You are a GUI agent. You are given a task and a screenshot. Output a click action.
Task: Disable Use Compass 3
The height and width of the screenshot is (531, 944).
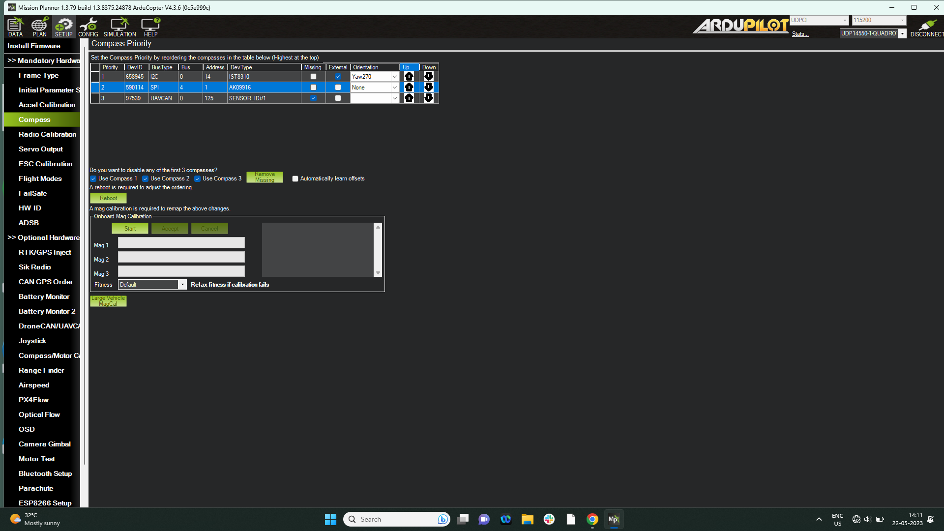tap(198, 178)
